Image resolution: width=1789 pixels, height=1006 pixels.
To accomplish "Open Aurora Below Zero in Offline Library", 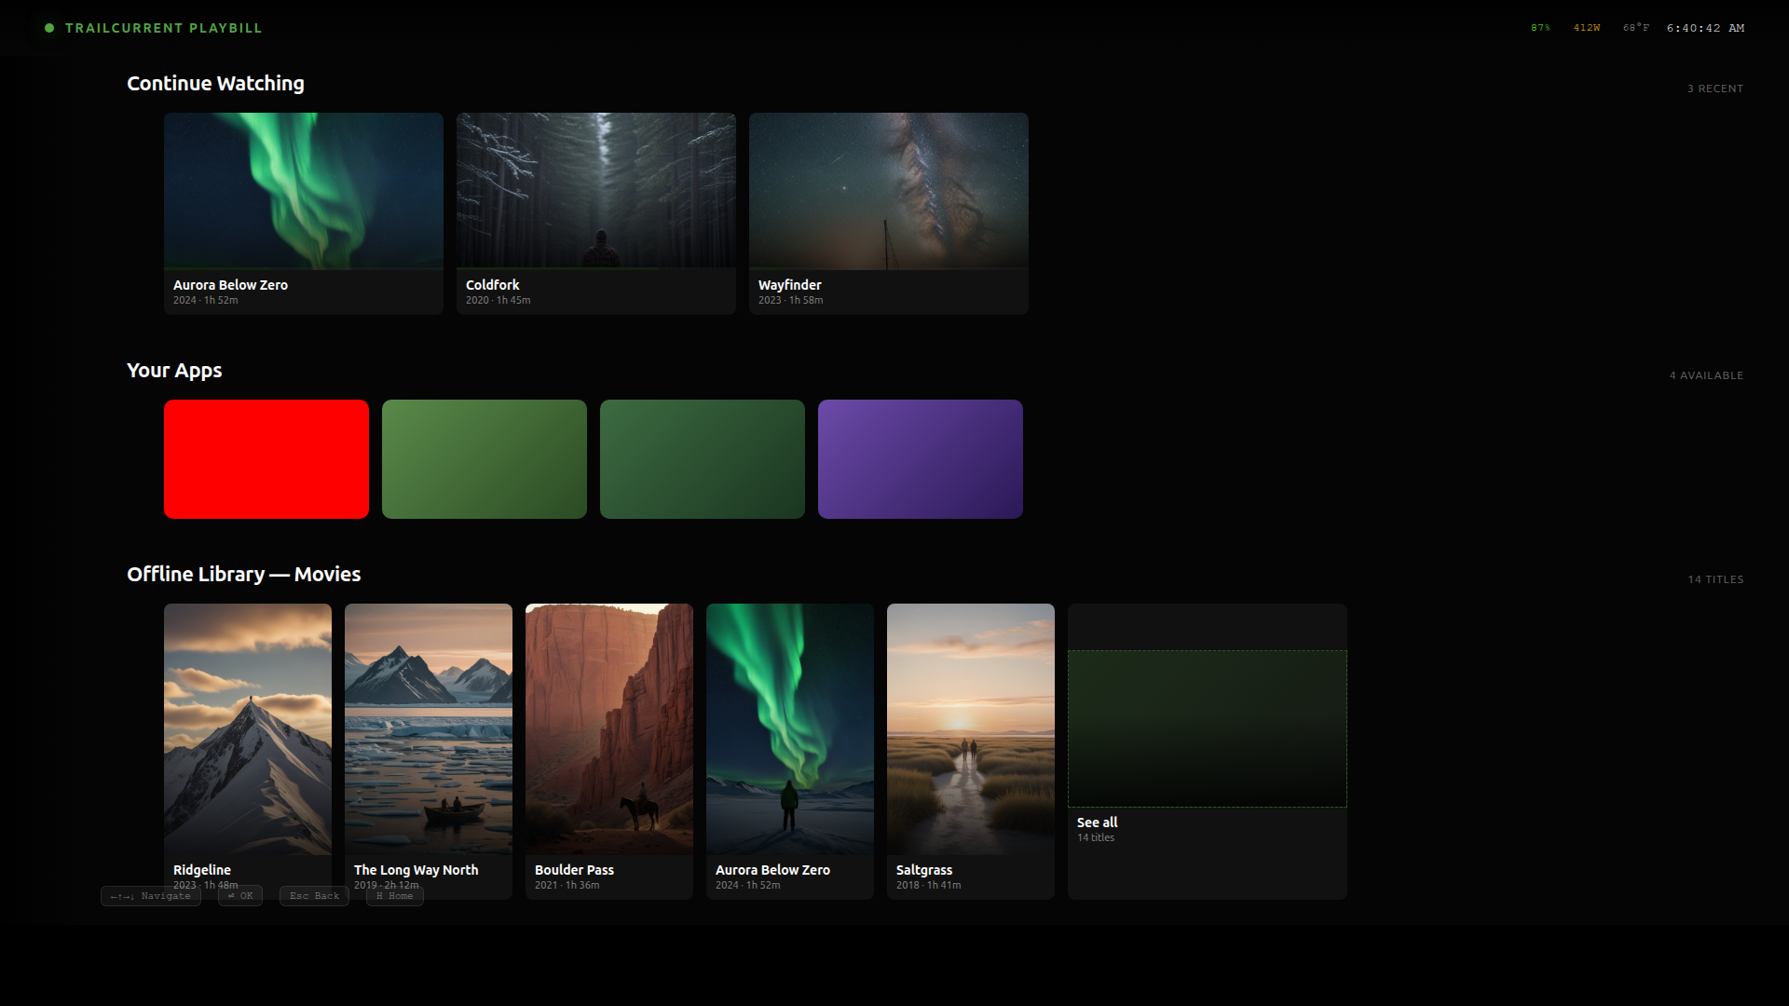I will coord(790,752).
